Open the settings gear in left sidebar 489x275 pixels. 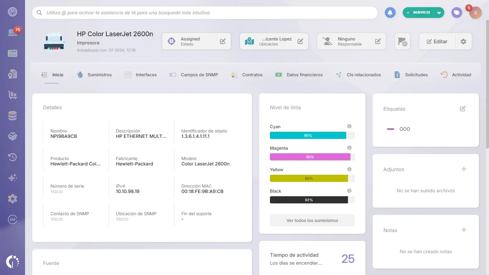pos(13,199)
